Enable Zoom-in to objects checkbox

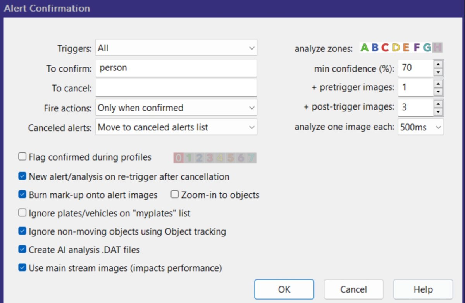click(175, 195)
